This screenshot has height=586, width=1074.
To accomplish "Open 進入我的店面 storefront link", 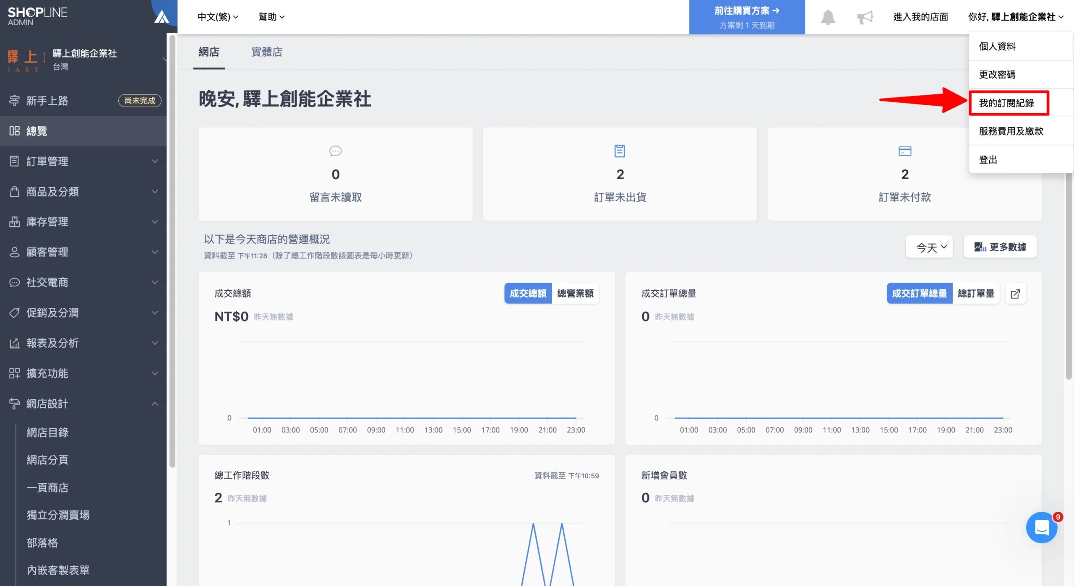I will point(920,17).
